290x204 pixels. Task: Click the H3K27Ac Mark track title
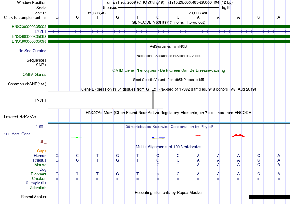point(169,113)
